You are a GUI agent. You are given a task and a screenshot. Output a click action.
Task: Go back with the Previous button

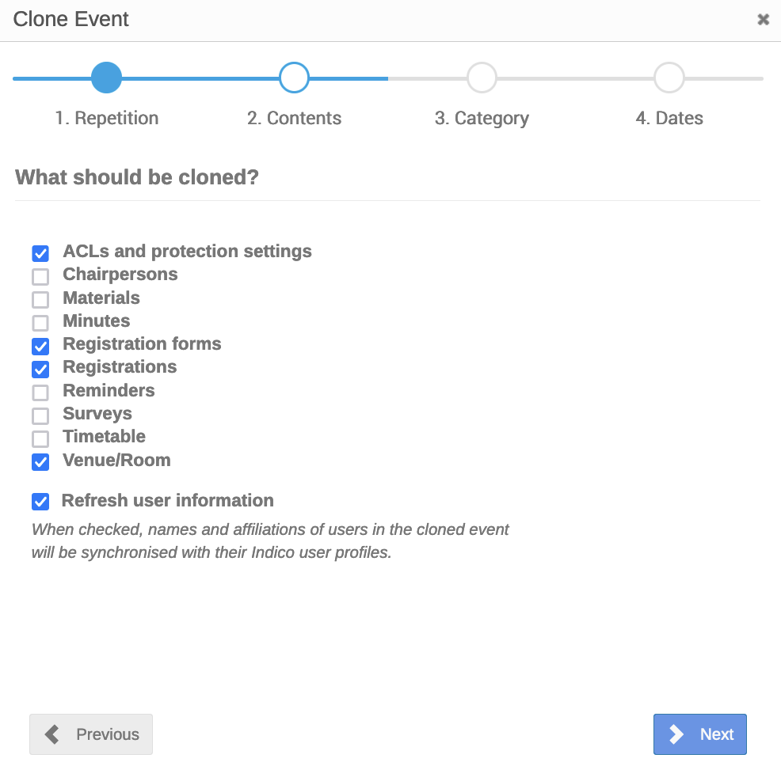91,734
